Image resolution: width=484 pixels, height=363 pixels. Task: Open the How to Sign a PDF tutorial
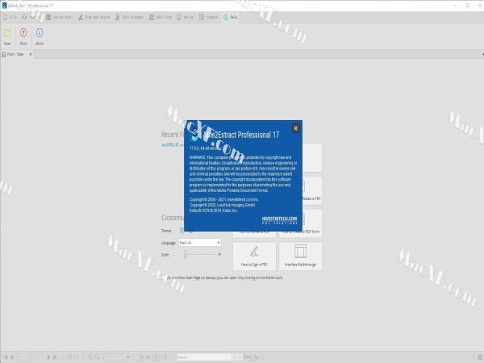pos(254,257)
